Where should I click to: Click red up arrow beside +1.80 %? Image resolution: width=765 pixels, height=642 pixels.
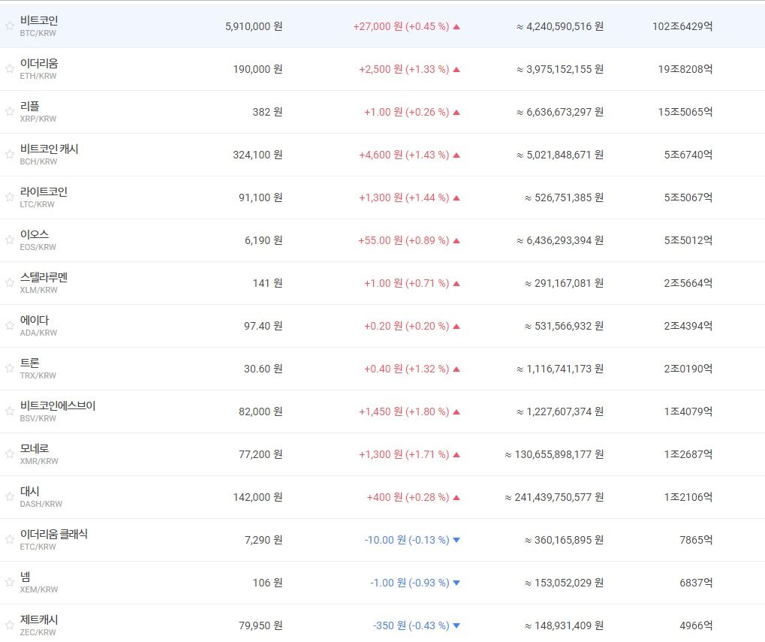pyautogui.click(x=456, y=411)
